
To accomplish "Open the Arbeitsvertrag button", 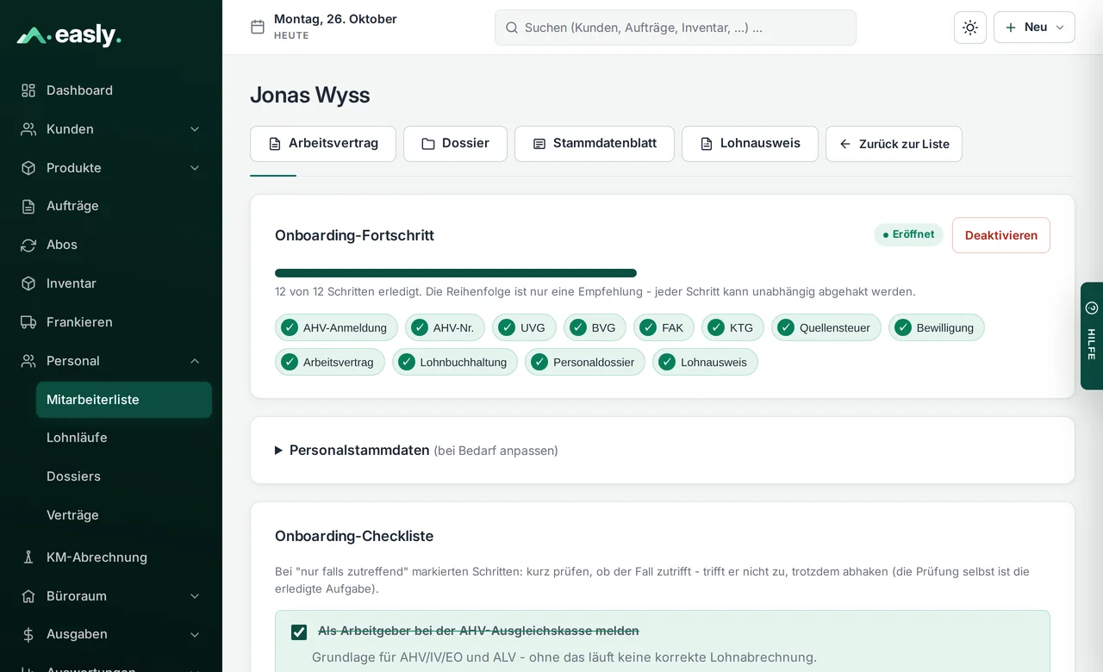I will pyautogui.click(x=323, y=144).
